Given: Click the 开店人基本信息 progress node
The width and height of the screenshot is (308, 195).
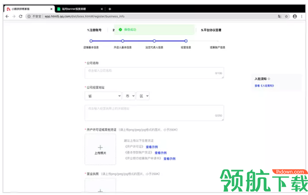Looking at the screenshot, I should point(123,41).
